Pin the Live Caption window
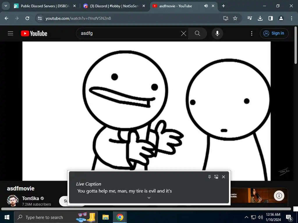 click(210, 177)
